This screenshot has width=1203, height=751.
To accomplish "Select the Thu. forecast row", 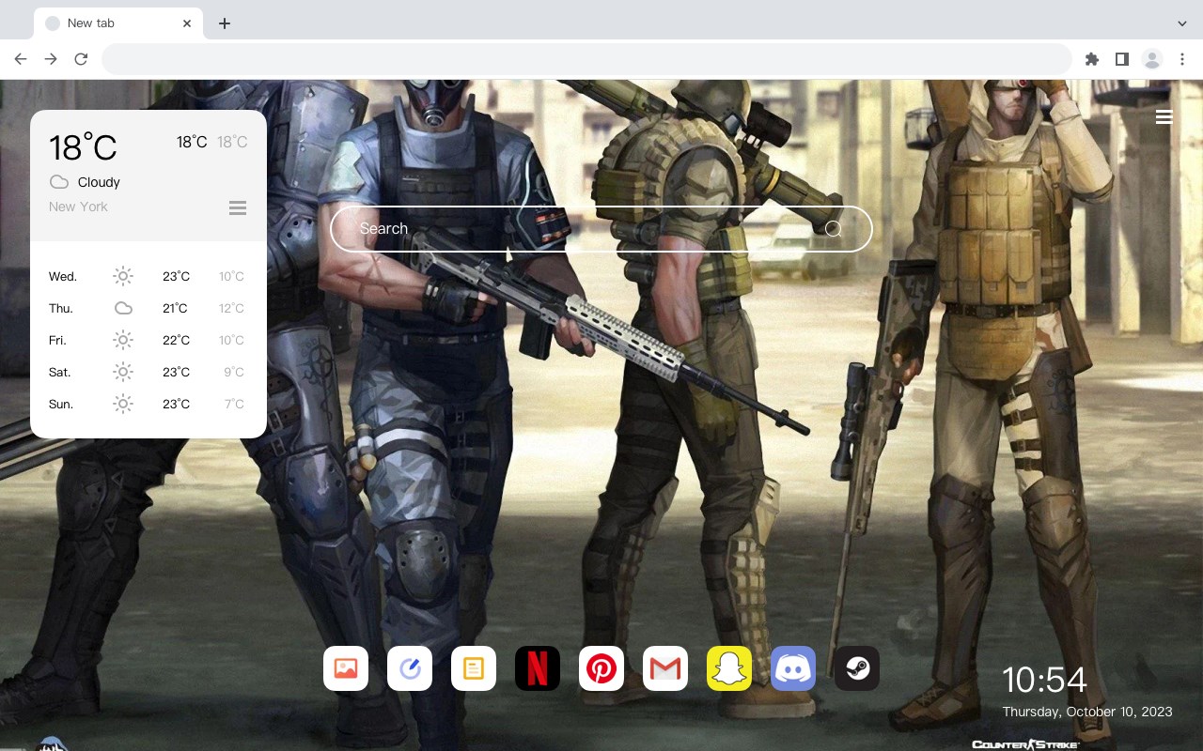I will (148, 308).
